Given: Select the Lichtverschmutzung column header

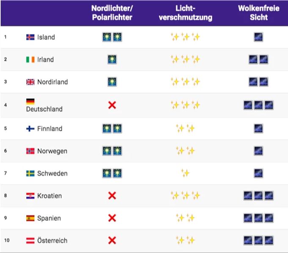Looking at the screenshot, I should (x=186, y=13).
